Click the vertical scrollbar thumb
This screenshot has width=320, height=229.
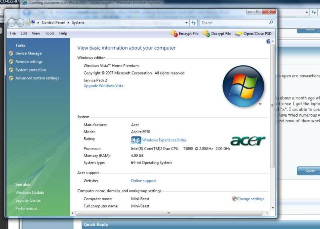[x=273, y=106]
